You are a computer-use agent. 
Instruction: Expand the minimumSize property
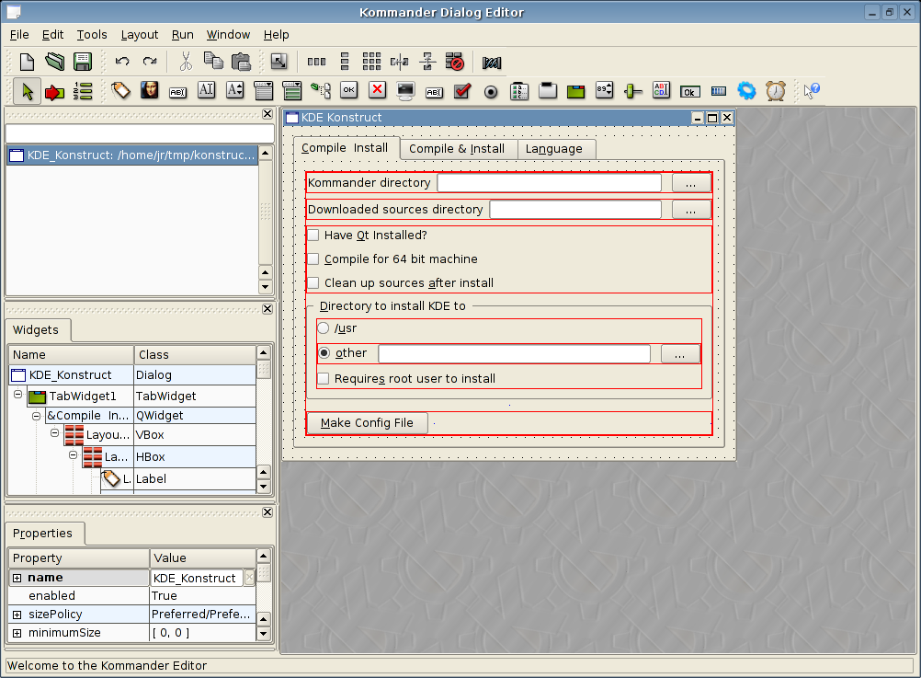pos(17,633)
